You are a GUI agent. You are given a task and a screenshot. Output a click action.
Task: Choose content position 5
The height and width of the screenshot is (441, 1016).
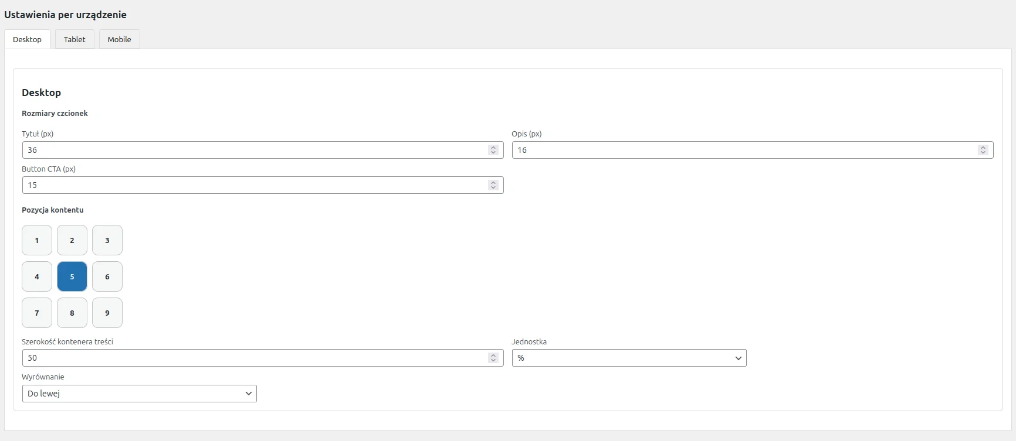[72, 276]
